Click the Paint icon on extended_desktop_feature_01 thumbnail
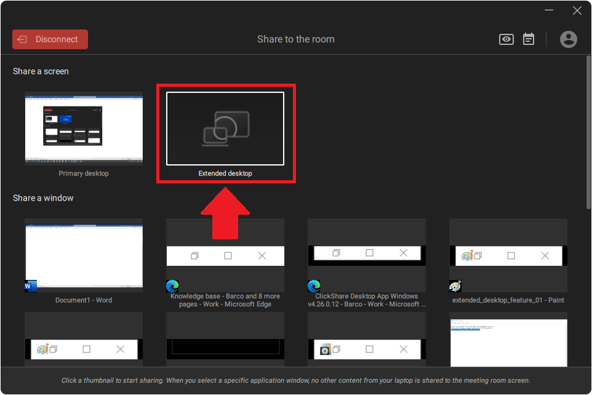The height and width of the screenshot is (395, 592). point(455,286)
